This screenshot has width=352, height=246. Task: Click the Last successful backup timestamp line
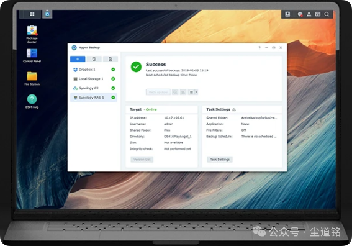(x=177, y=70)
